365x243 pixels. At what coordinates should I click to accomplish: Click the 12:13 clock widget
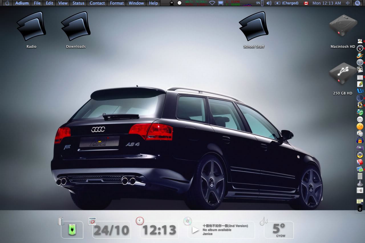pyautogui.click(x=159, y=230)
